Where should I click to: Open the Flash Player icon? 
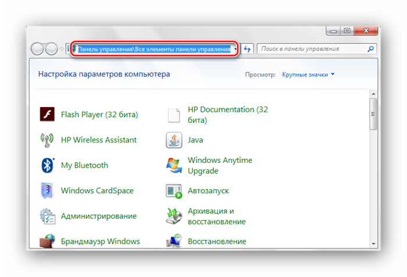point(47,114)
